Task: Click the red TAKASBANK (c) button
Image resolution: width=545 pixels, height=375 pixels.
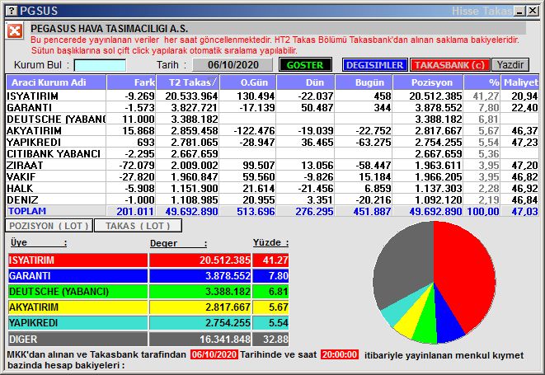Action: [449, 65]
